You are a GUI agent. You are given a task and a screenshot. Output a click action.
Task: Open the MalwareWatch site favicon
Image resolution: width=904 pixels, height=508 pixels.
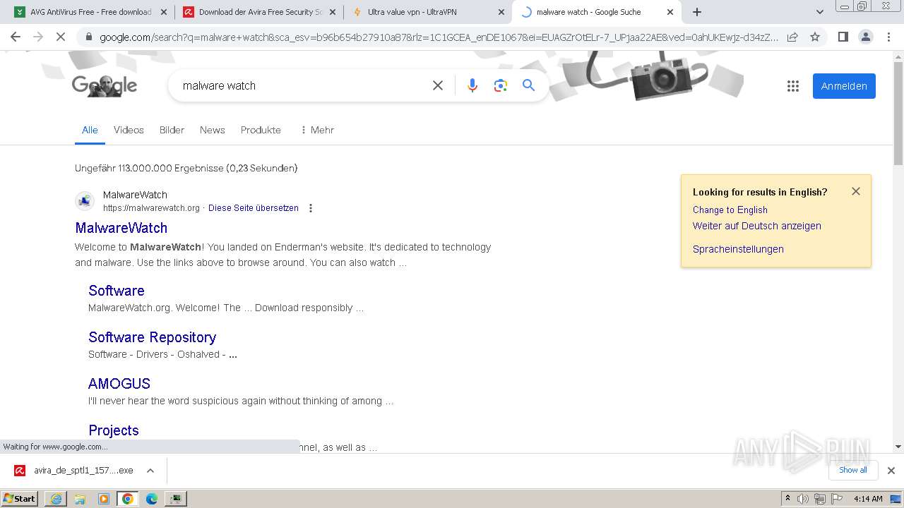pos(85,201)
